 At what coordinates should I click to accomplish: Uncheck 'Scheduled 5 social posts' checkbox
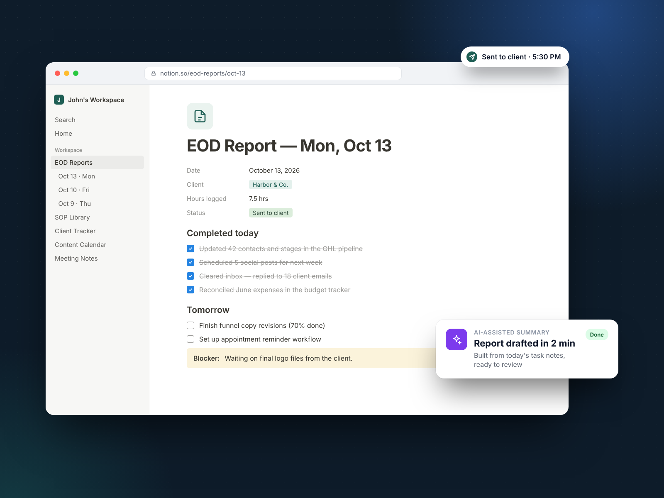pyautogui.click(x=190, y=262)
